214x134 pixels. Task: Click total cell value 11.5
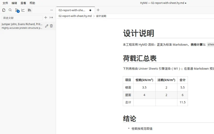click(182, 102)
